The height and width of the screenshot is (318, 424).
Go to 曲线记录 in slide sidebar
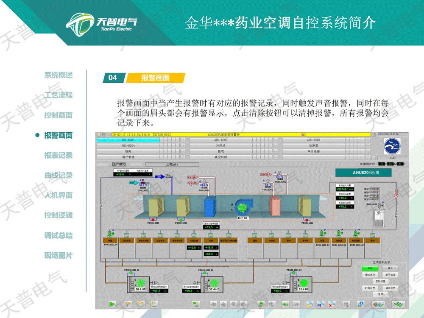[x=59, y=175]
